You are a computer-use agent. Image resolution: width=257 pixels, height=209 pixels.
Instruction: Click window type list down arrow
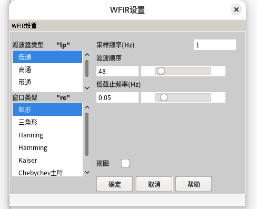click(87, 172)
